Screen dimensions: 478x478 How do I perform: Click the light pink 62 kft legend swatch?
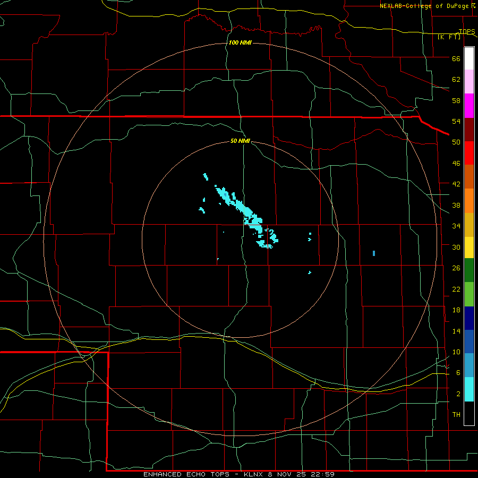point(469,82)
